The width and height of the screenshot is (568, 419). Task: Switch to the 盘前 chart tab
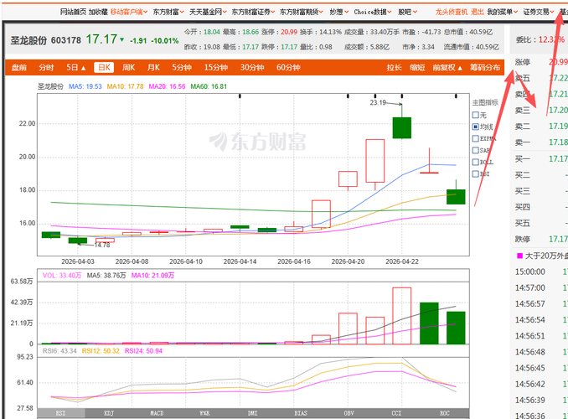tap(18, 67)
